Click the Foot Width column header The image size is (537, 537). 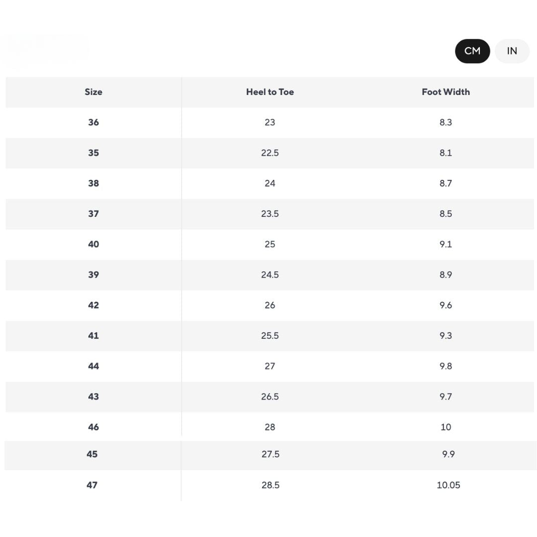pos(446,92)
